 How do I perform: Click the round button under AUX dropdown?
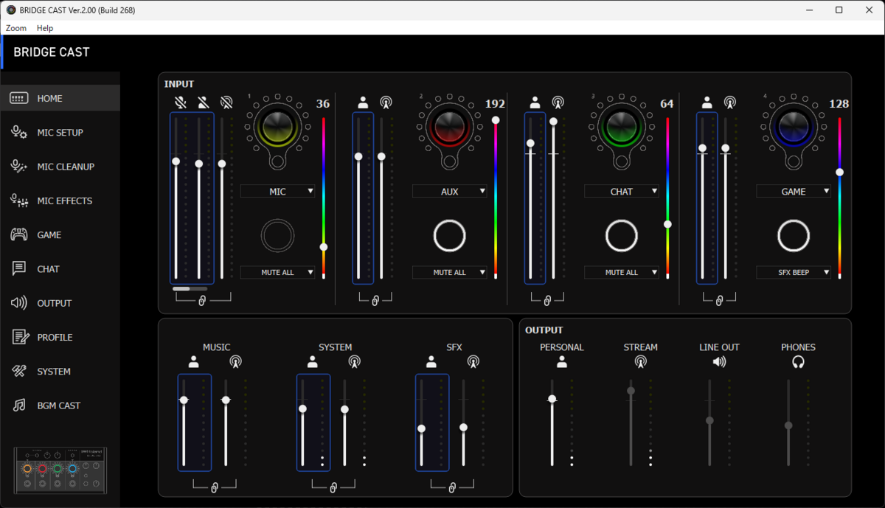449,236
